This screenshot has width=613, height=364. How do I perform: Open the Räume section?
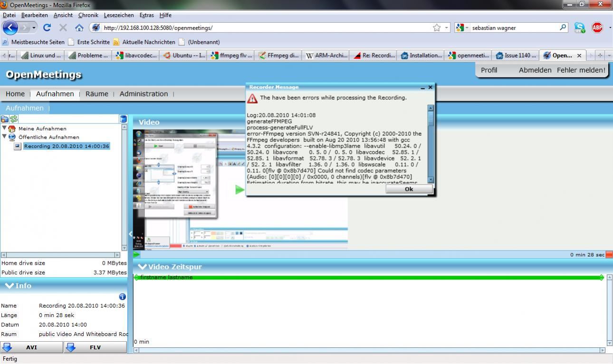[x=97, y=94]
